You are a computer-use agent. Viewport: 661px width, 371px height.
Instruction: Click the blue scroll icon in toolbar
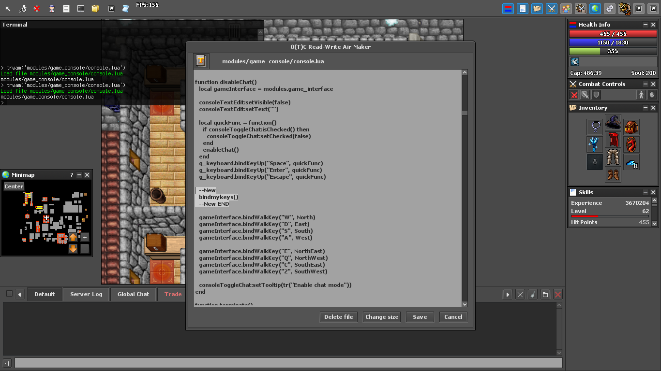[125, 9]
